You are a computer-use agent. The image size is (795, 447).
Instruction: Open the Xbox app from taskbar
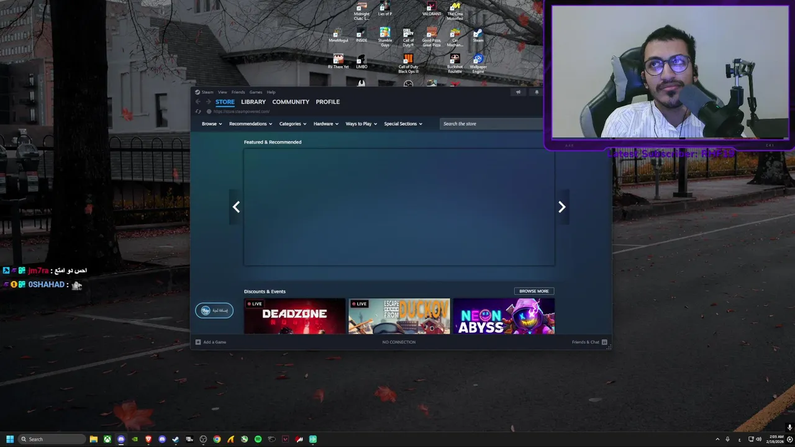coord(107,439)
